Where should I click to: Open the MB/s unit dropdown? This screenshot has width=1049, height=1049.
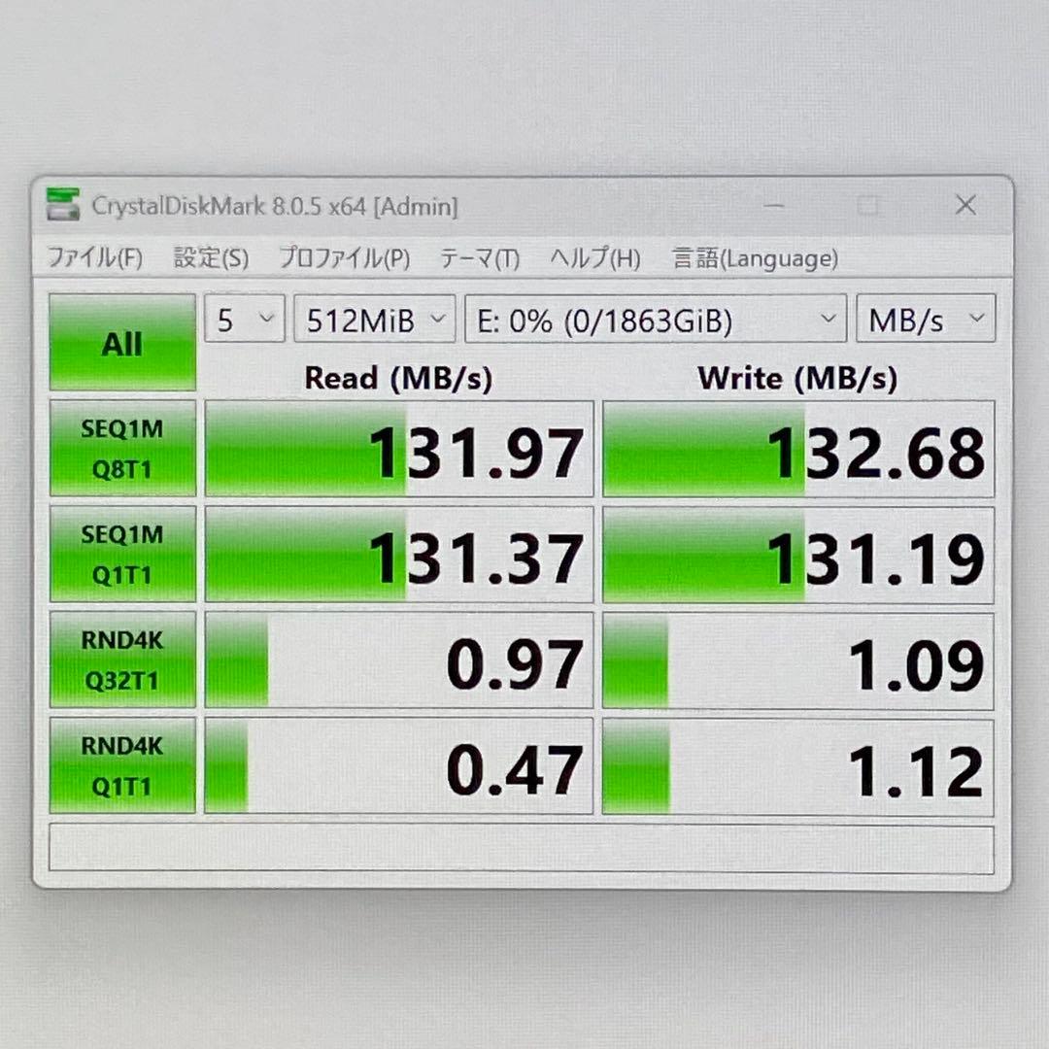pos(925,319)
